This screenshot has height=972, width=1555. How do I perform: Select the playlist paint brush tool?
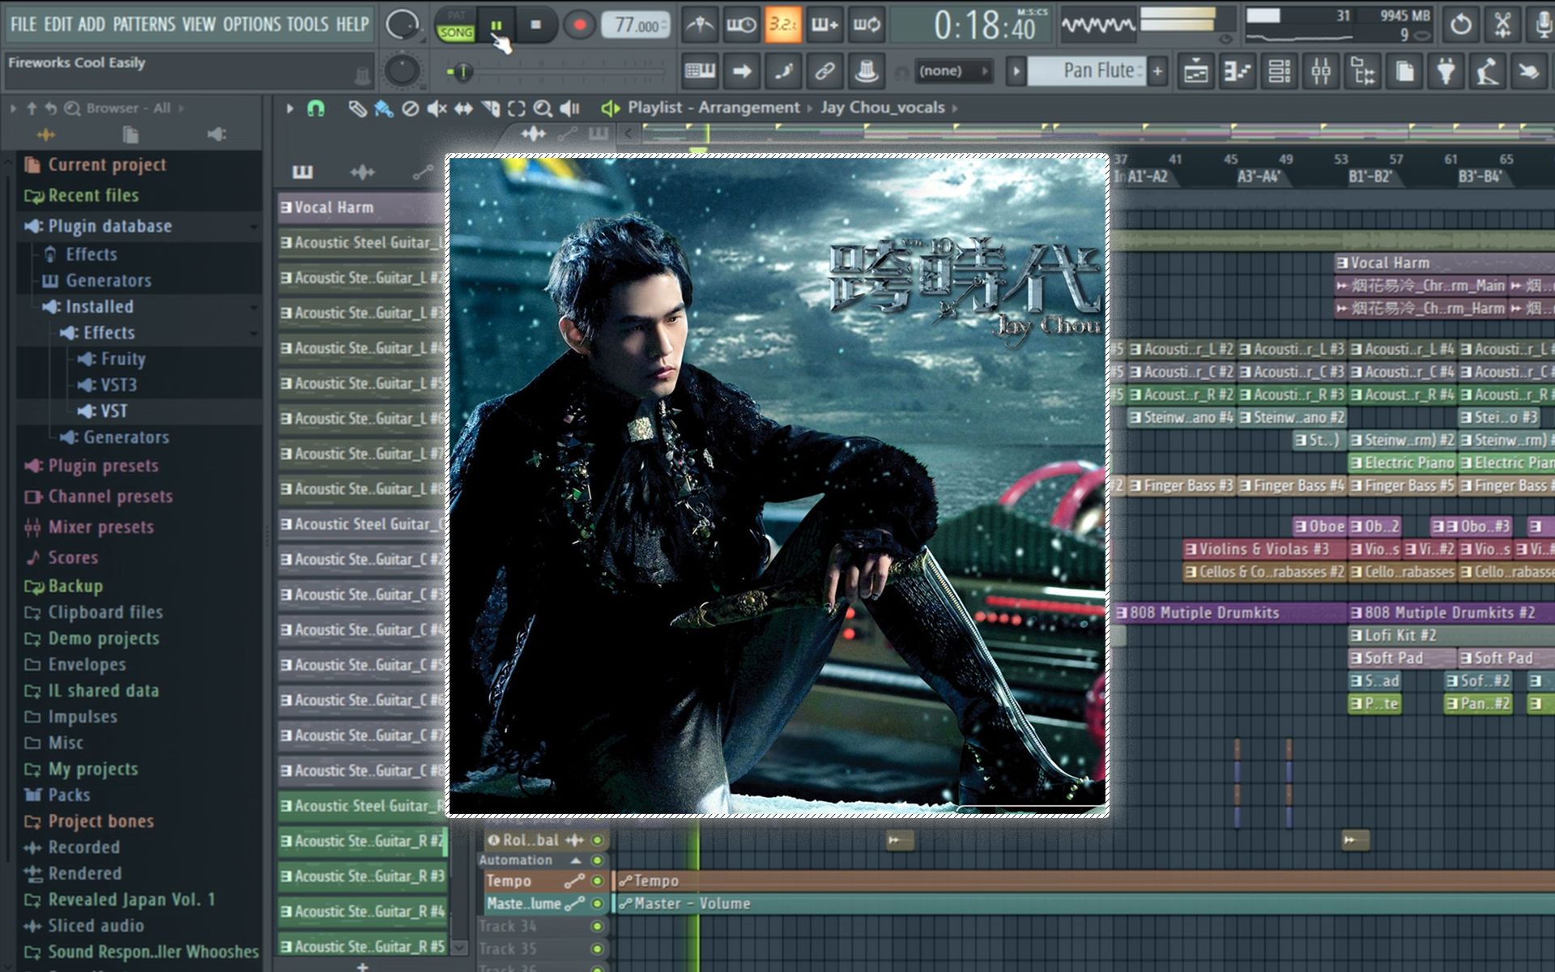point(384,108)
